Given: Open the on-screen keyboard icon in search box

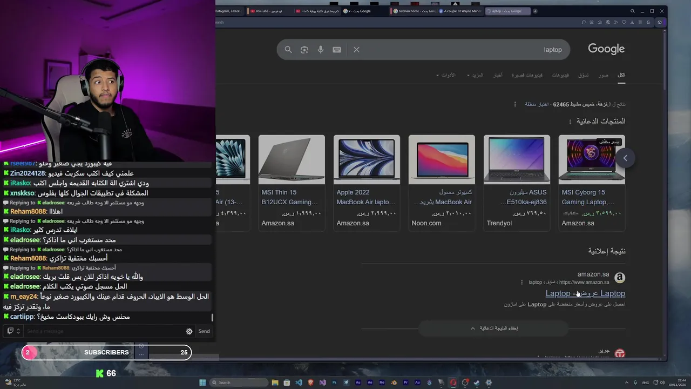Looking at the screenshot, I should coord(337,50).
